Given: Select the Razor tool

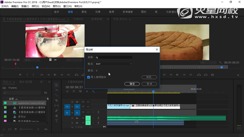Looking at the screenshot, I should 57,101.
